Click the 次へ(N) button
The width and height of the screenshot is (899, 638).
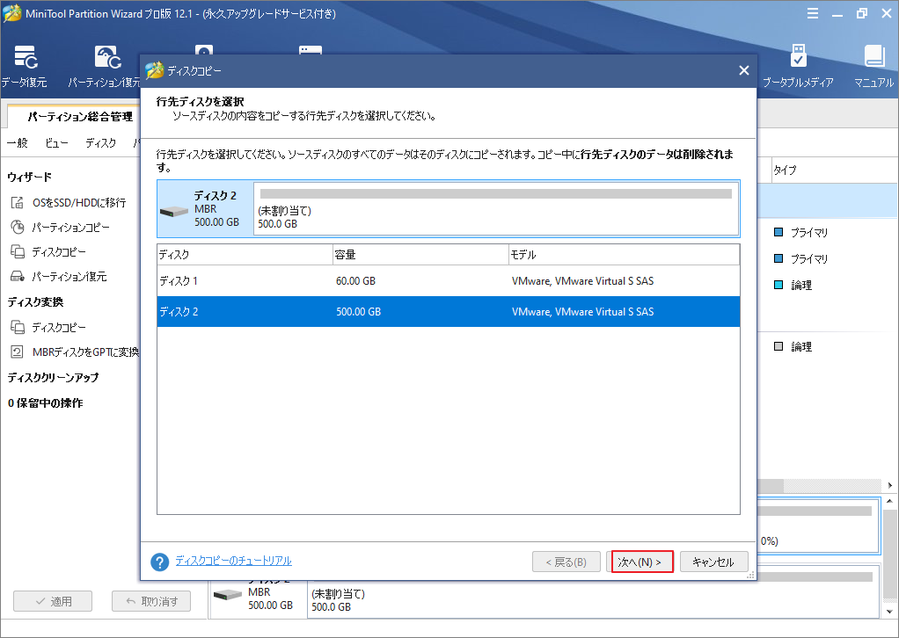[x=641, y=561]
